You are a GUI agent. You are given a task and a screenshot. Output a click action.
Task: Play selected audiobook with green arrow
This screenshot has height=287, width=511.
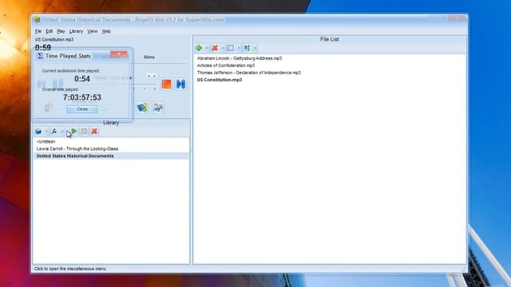[74, 132]
